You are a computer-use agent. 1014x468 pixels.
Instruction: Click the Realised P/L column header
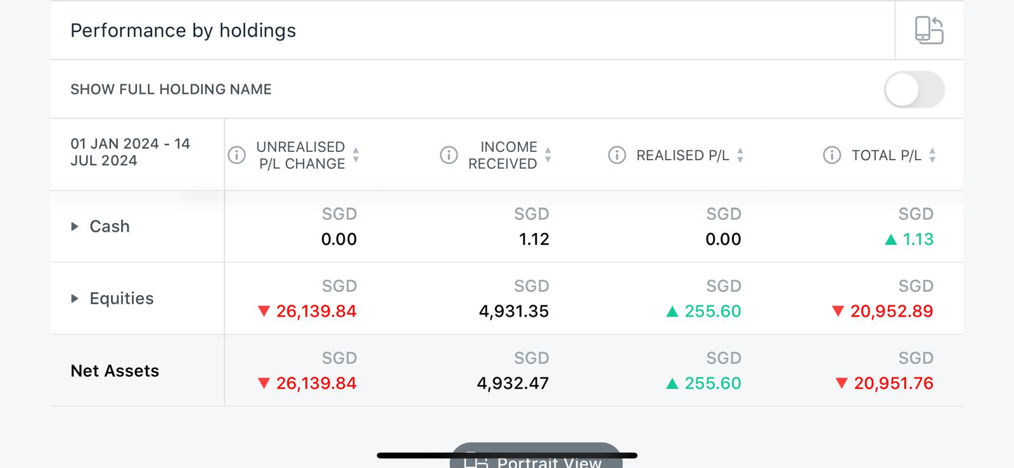point(683,155)
